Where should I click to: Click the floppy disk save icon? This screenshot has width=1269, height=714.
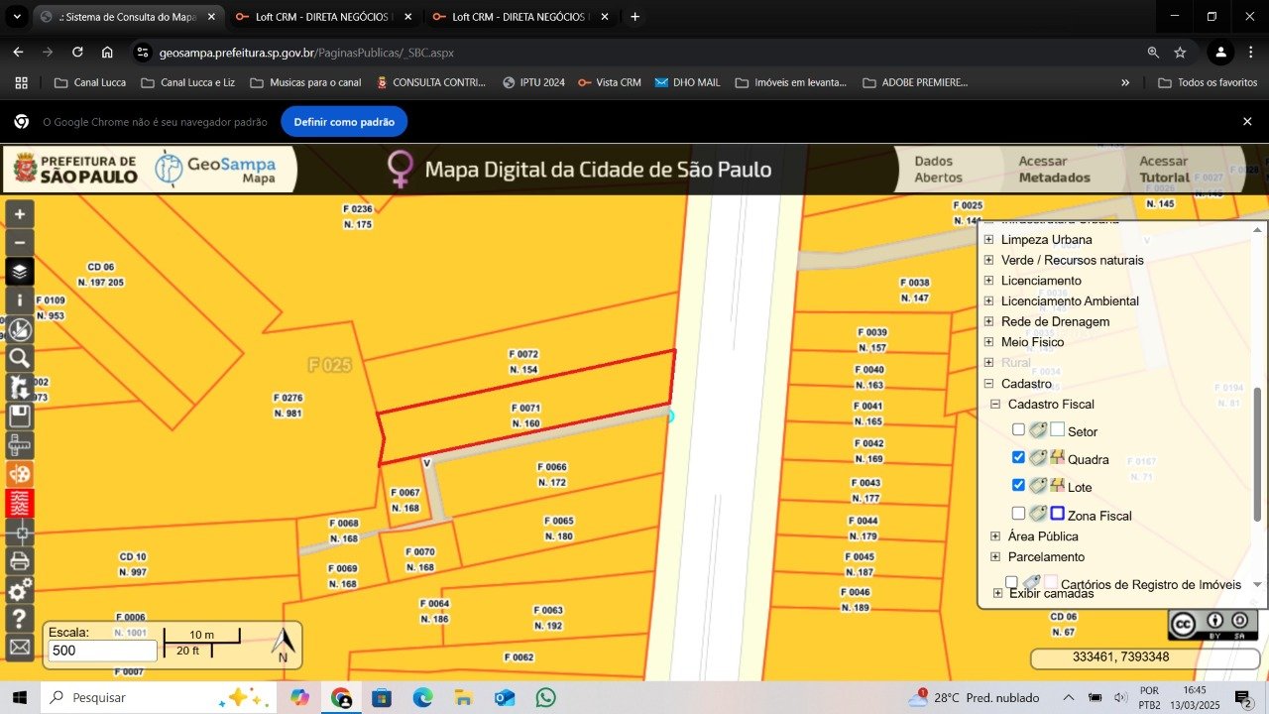20,416
